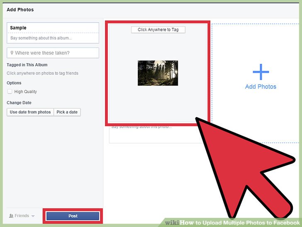Select the forest photo thumbnail

pyautogui.click(x=158, y=73)
